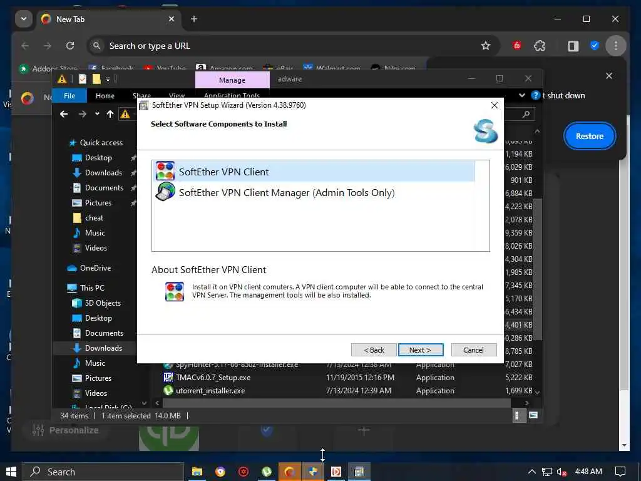This screenshot has width=641, height=481.
Task: Open Downloads under This PC
Action: click(x=103, y=348)
